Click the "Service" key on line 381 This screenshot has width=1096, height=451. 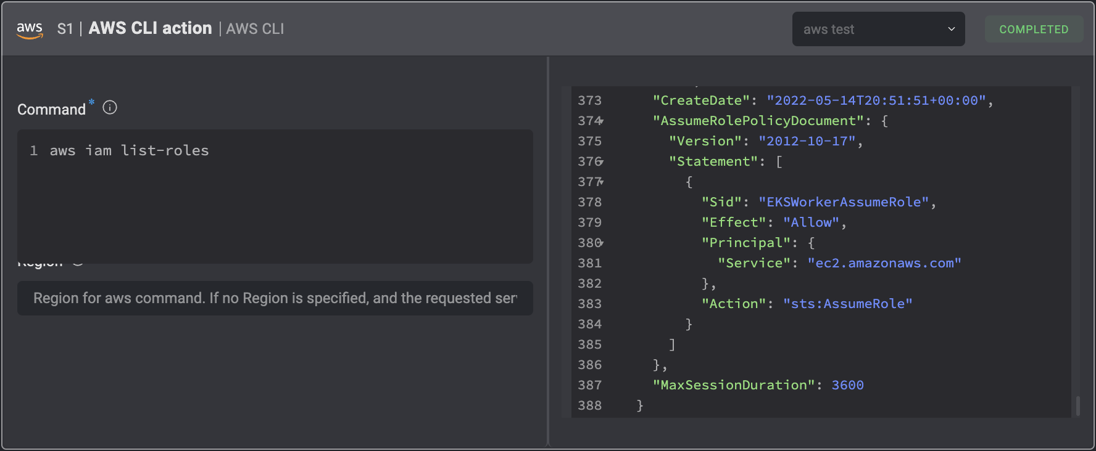[754, 263]
